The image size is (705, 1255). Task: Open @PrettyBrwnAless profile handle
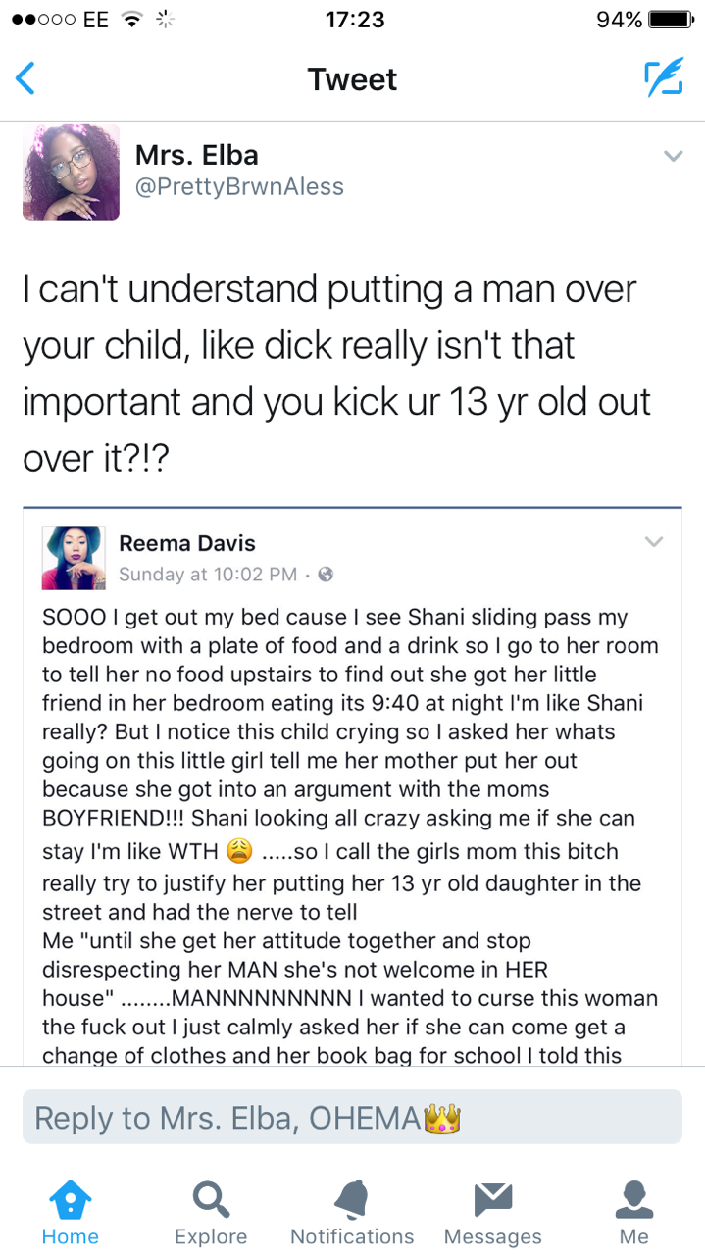coord(239,186)
